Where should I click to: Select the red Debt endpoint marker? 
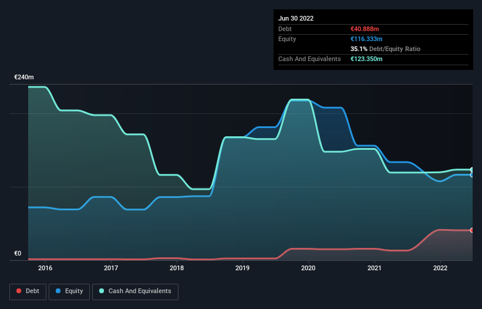click(x=472, y=230)
